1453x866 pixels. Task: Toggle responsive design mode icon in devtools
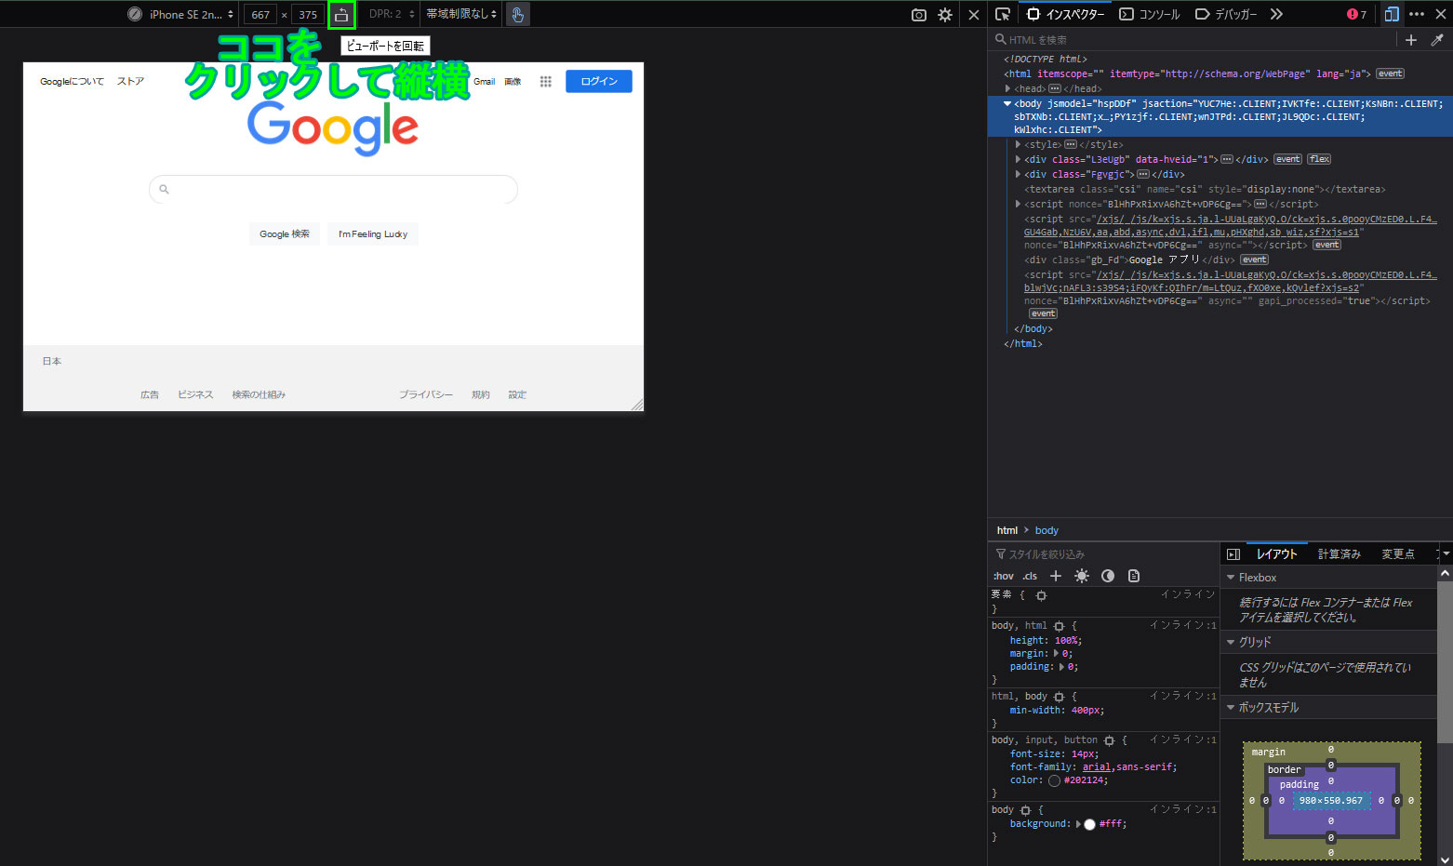point(1392,14)
